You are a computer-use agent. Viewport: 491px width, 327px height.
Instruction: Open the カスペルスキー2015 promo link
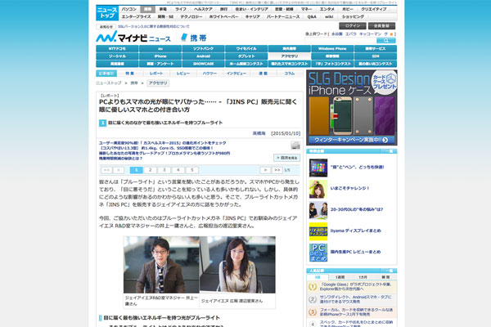click(163, 143)
